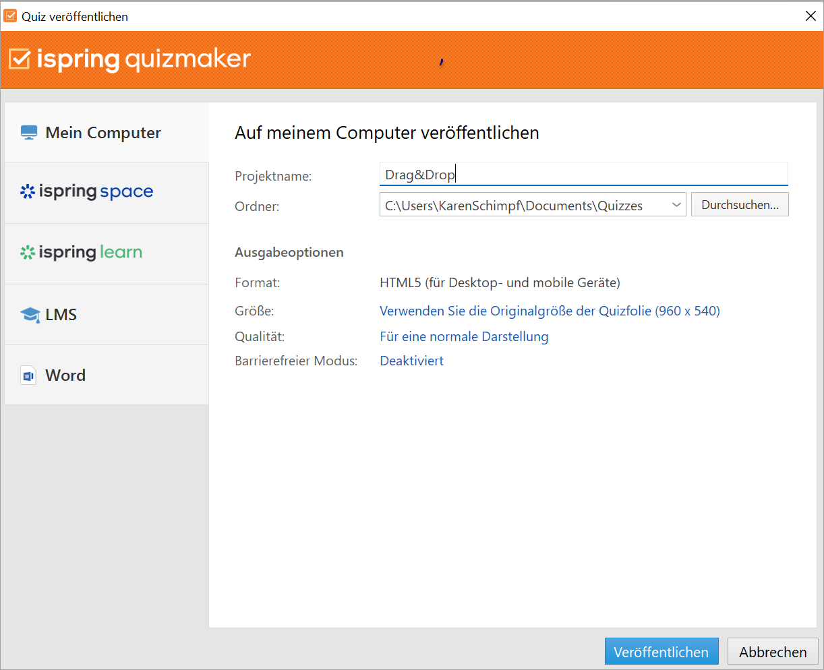Viewport: 824px width, 670px height.
Task: Click the Mein Computer monitor icon
Action: pyautogui.click(x=29, y=133)
